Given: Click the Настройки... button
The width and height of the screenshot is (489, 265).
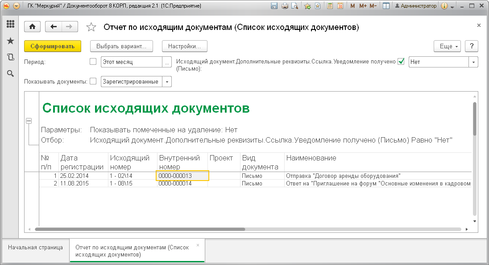Looking at the screenshot, I should pos(185,46).
